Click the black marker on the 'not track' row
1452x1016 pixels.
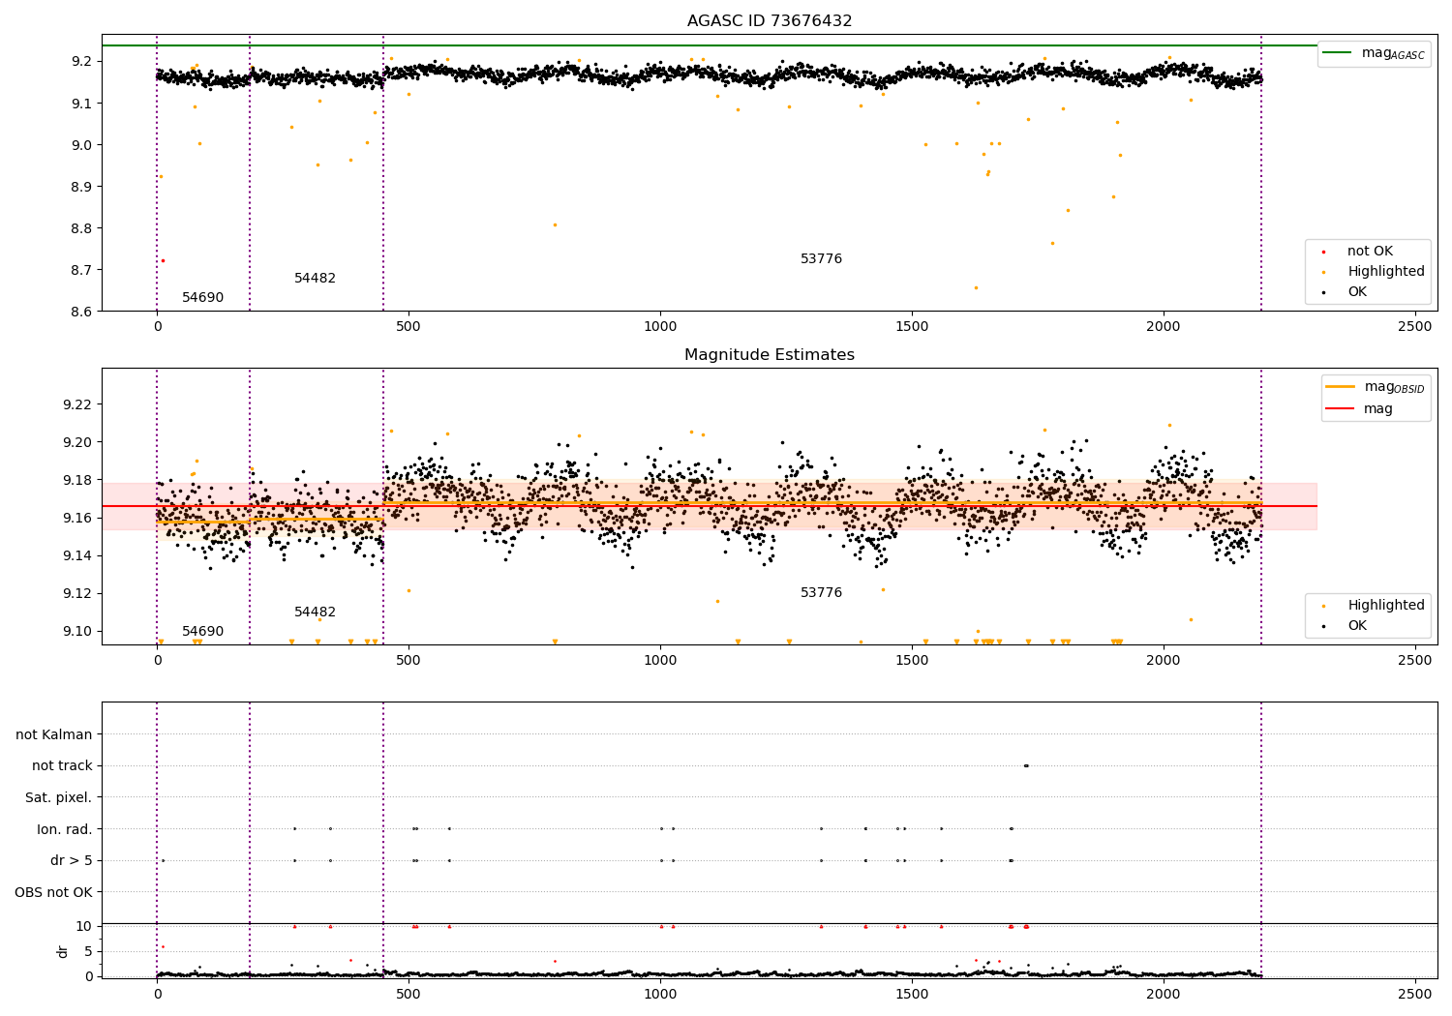[x=1026, y=766]
